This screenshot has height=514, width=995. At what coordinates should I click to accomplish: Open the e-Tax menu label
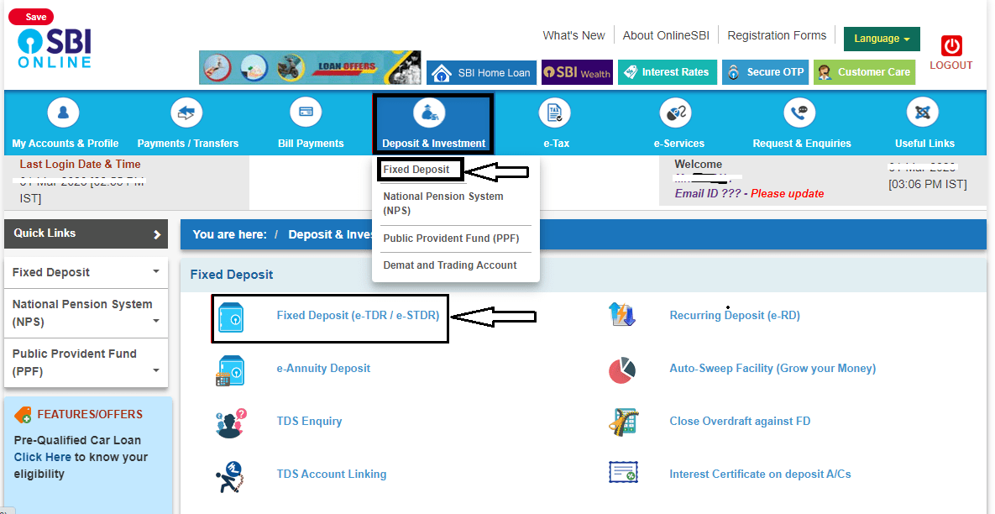pyautogui.click(x=557, y=144)
